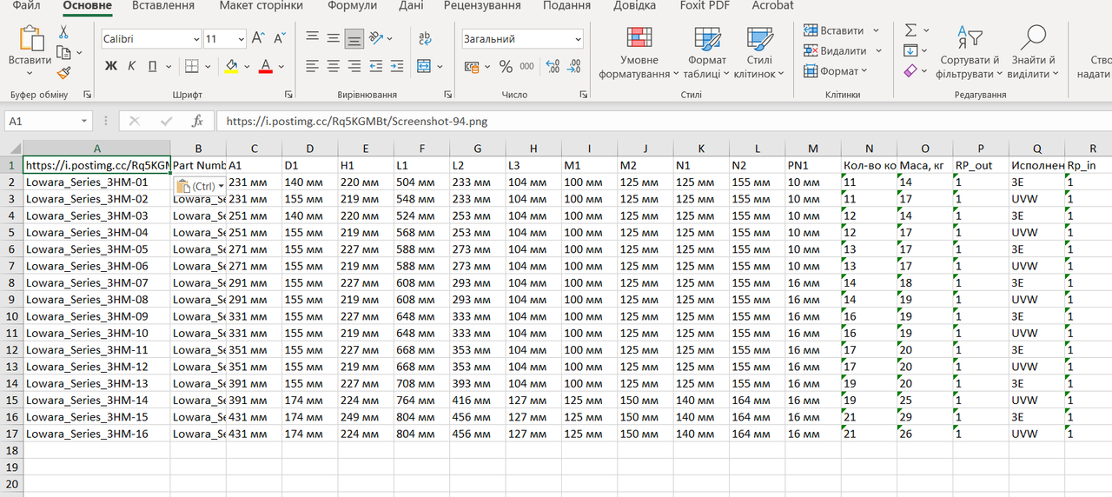
Task: Click the large Вставити paste icon
Action: tap(30, 39)
